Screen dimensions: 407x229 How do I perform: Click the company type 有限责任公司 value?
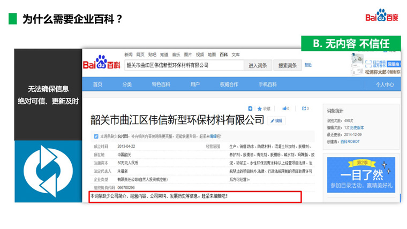[x=142, y=179]
